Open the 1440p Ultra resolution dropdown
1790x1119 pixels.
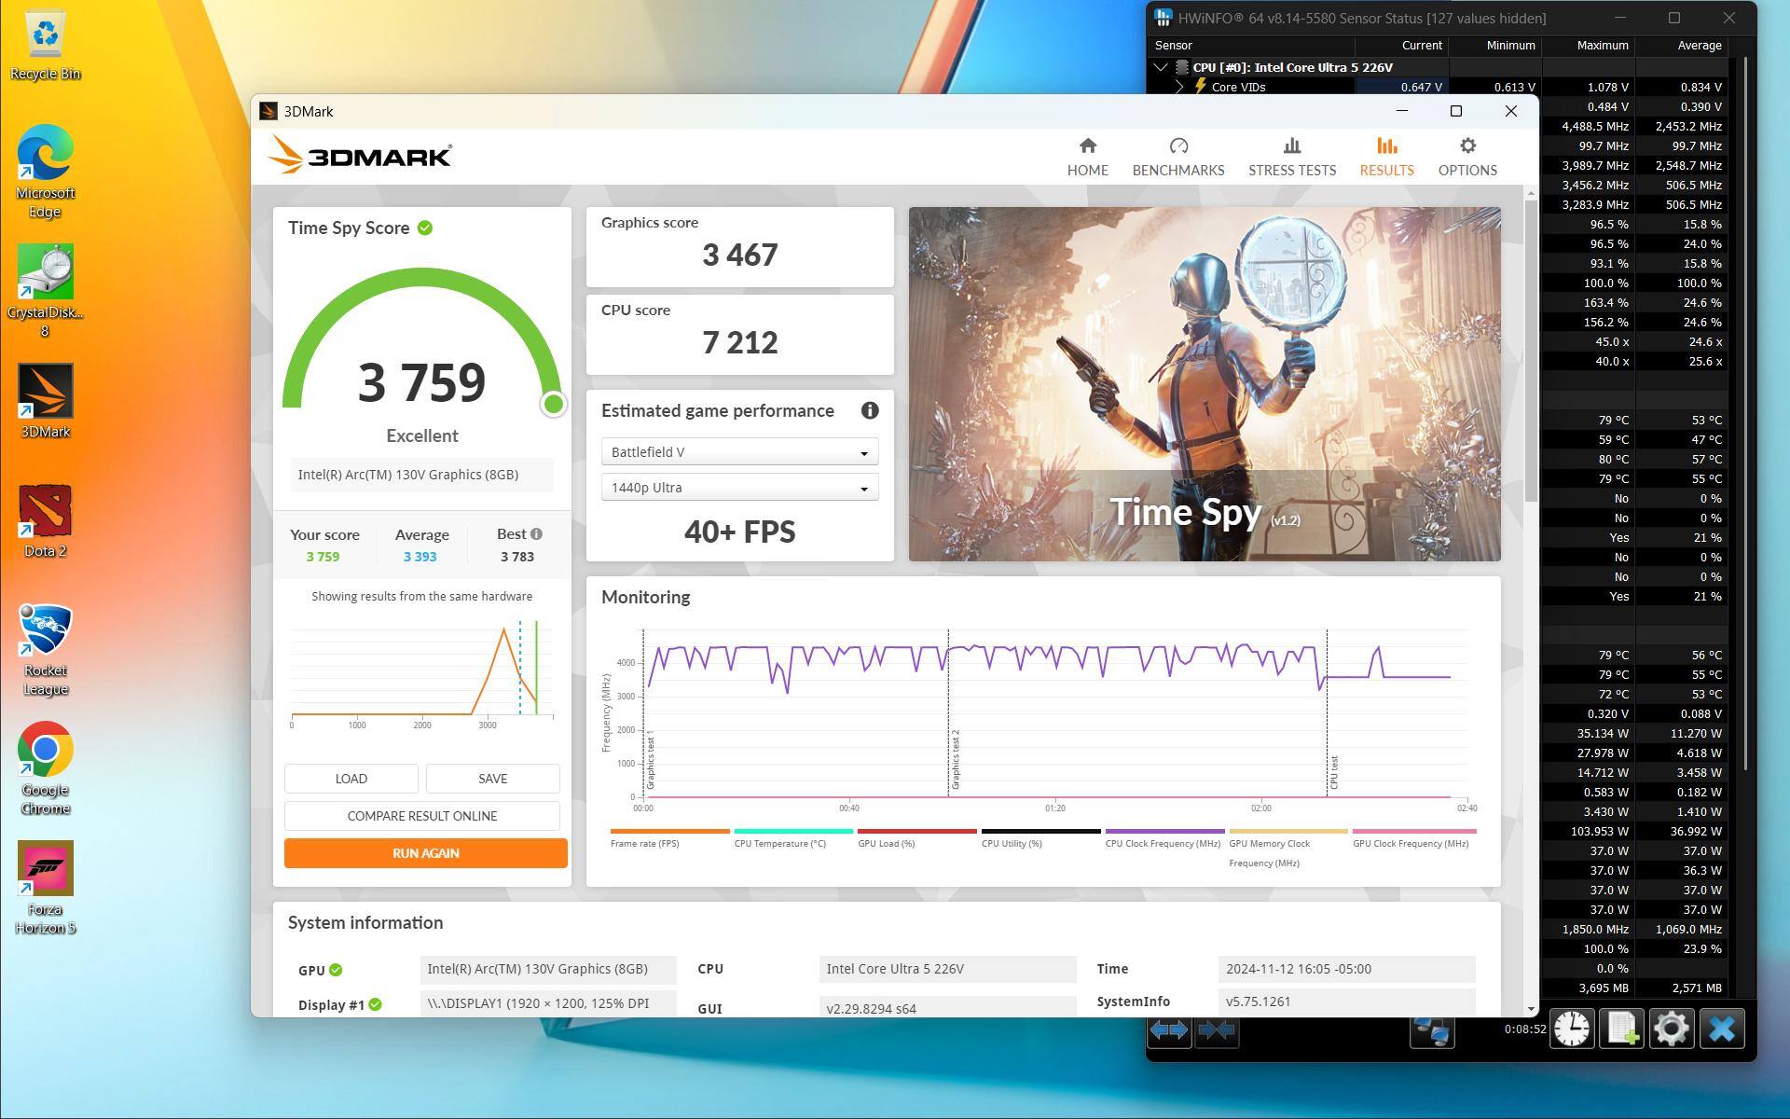739,488
